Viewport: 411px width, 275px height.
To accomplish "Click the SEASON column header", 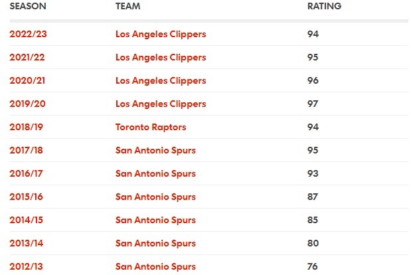I will (28, 6).
